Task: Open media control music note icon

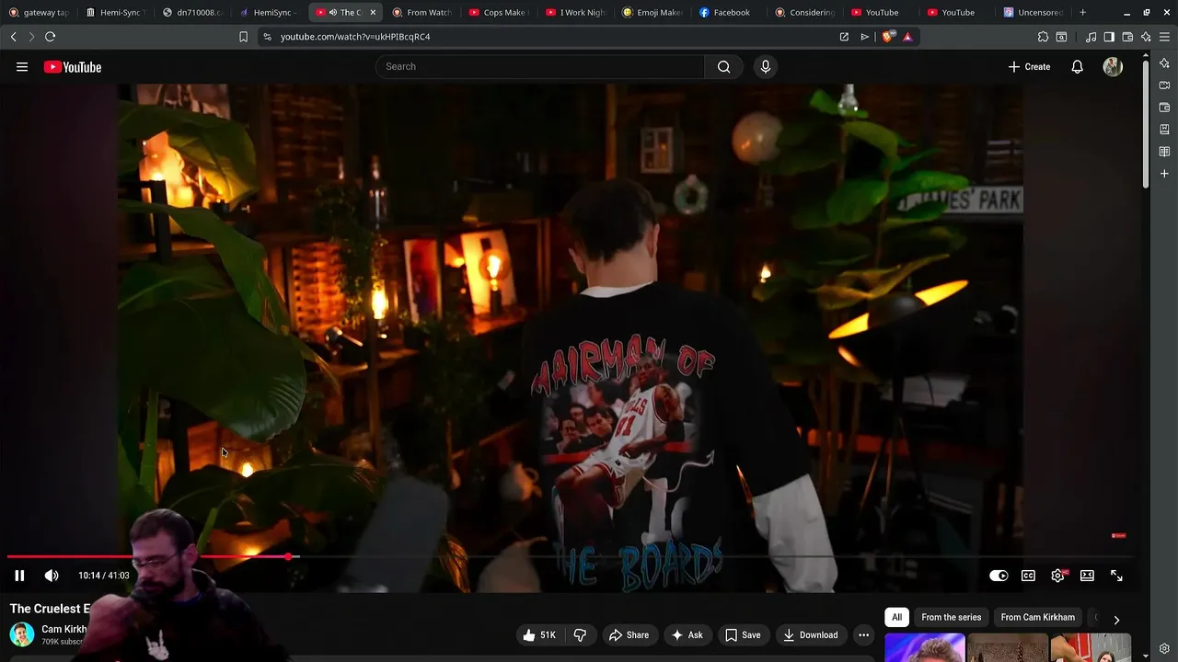Action: click(x=1091, y=37)
